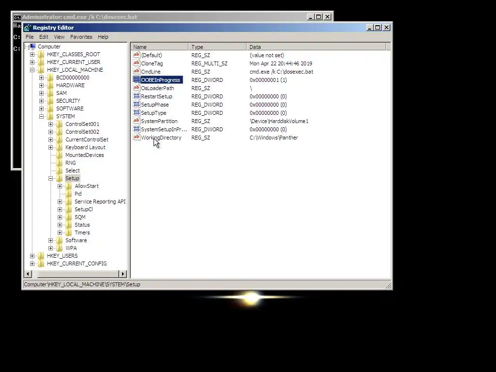This screenshot has width=496, height=372.
Task: Click the Pid folder icon
Action: tap(69, 194)
